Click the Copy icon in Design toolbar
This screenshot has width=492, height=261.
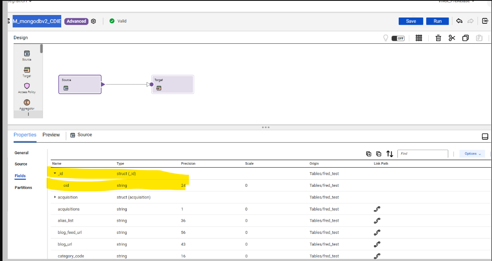coord(465,38)
